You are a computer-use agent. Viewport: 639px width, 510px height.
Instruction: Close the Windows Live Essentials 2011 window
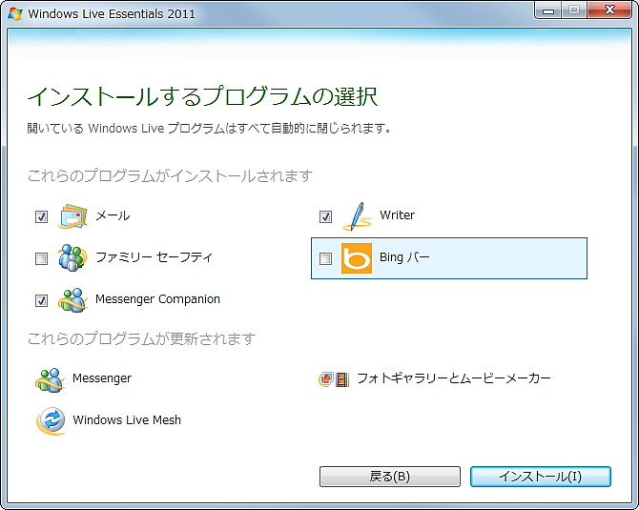[609, 10]
